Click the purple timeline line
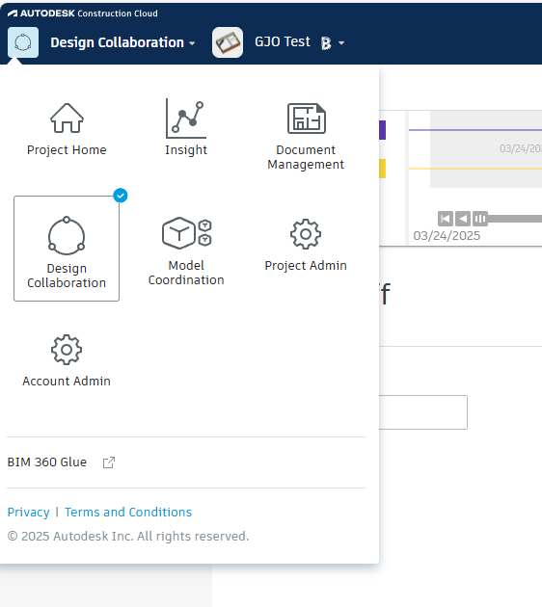The image size is (542, 607). tap(475, 130)
